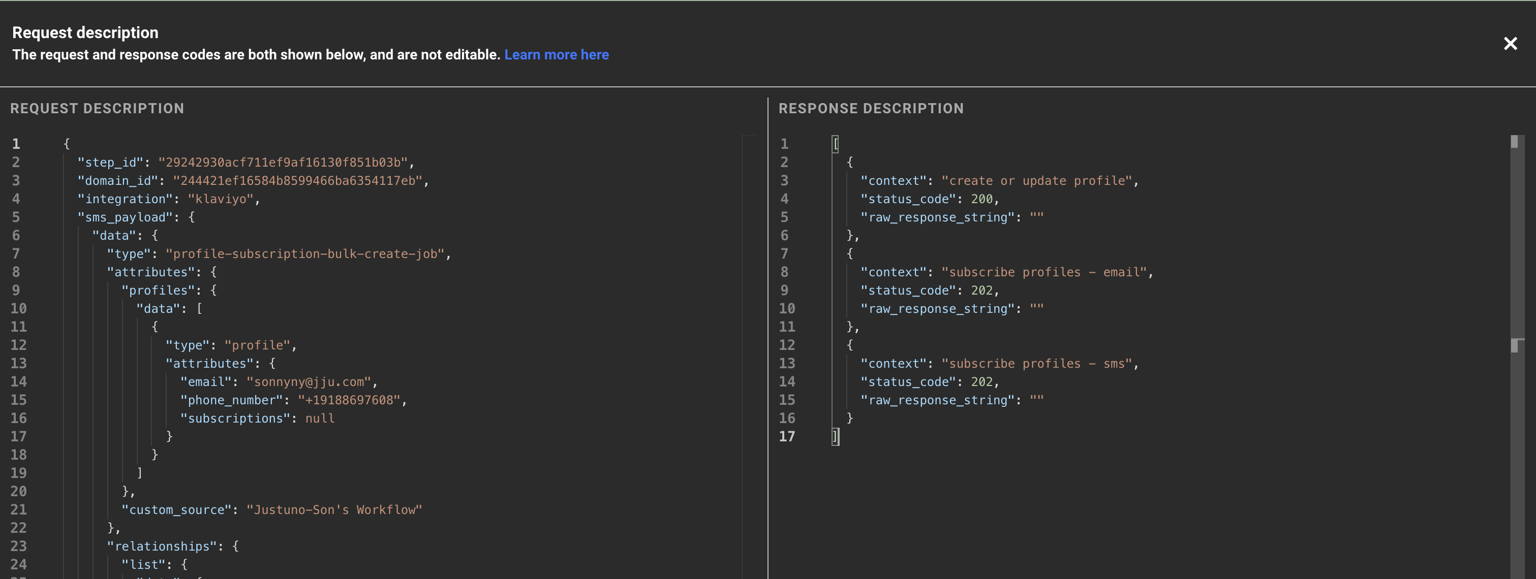
Task: Click status_code 200 in response
Action: (981, 199)
